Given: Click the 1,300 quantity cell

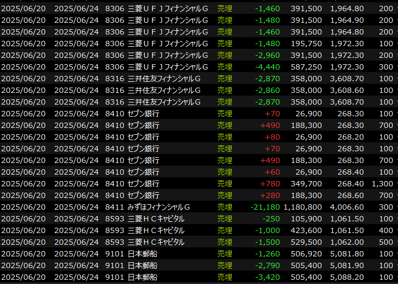Looking at the screenshot, I should click(x=383, y=184).
